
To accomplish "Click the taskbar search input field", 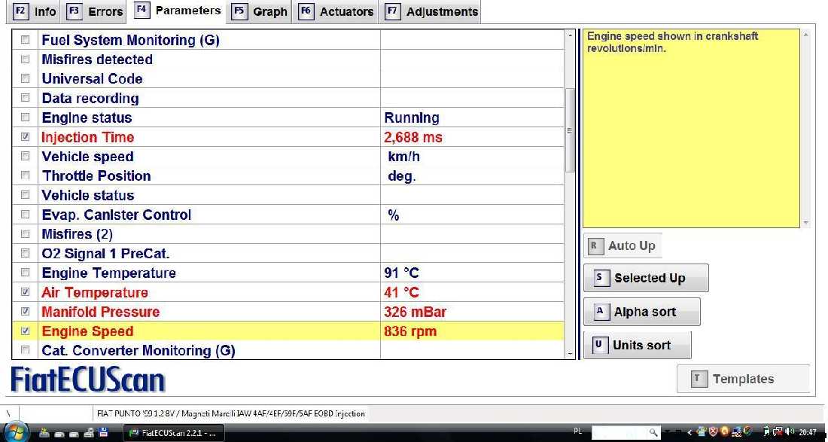I will pos(620,432).
